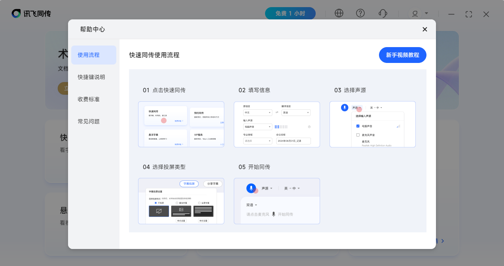Click the user account avatar icon

pos(415,13)
